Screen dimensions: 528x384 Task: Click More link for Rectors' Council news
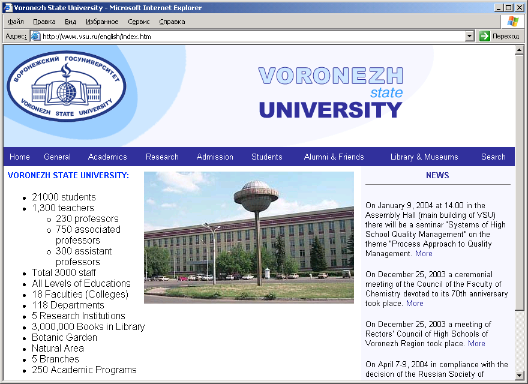pos(476,344)
